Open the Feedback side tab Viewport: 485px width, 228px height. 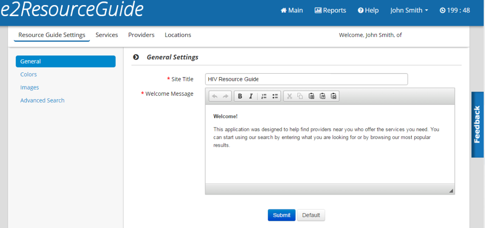click(x=477, y=125)
